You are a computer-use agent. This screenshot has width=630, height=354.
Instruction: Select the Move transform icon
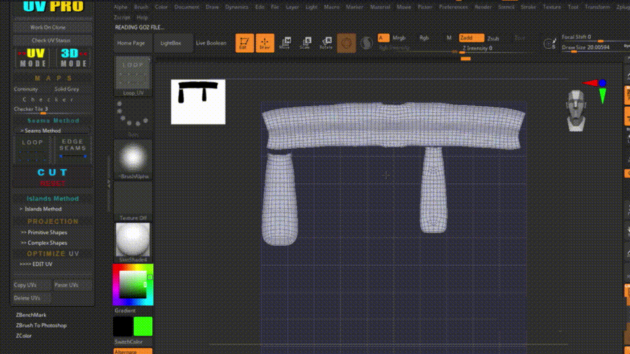[x=285, y=43]
